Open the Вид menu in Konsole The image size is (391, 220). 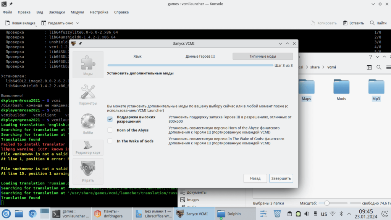coord(40,12)
